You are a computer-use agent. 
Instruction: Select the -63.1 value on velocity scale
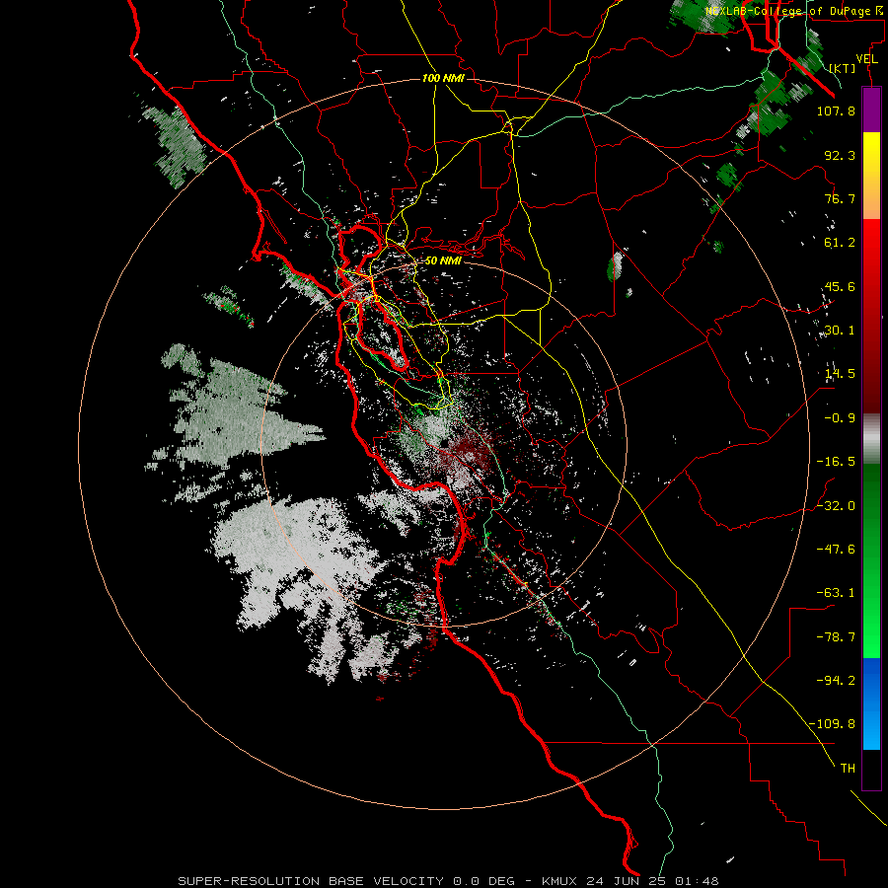pos(836,593)
